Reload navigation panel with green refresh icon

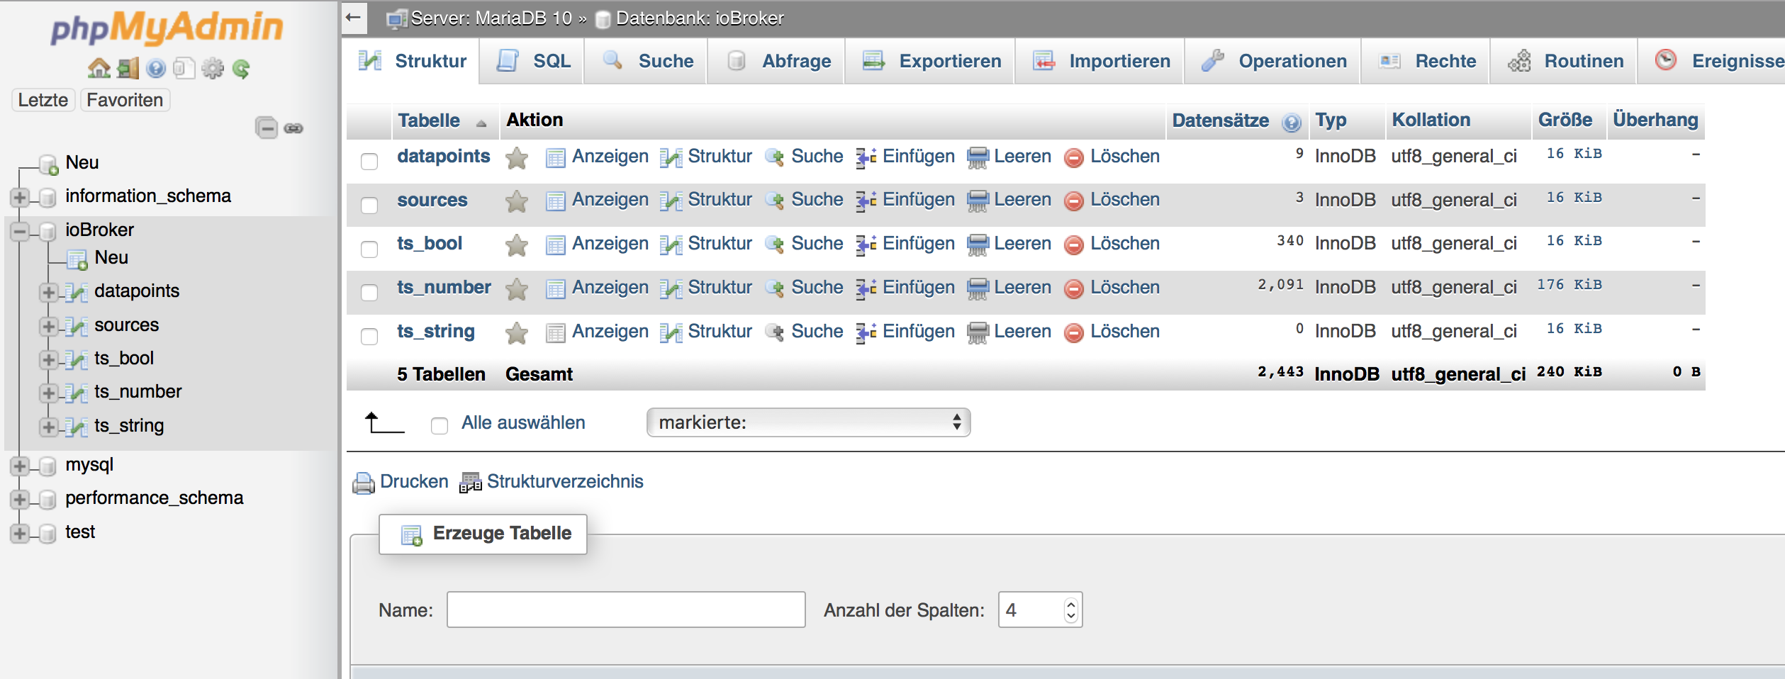coord(241,68)
